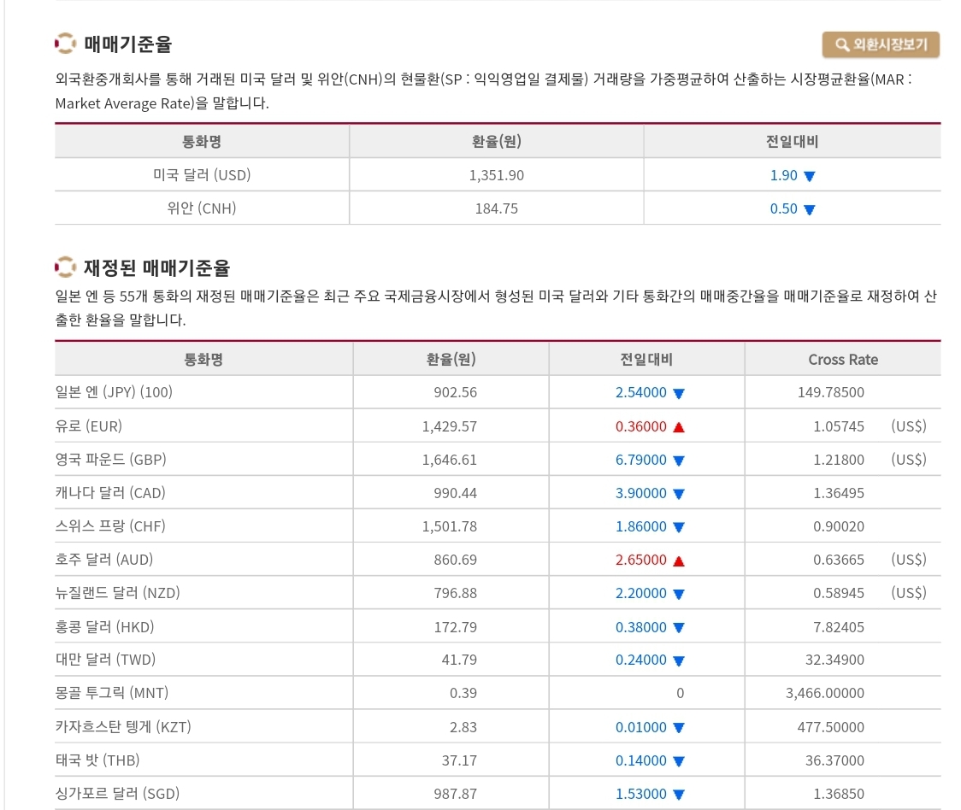Image resolution: width=961 pixels, height=810 pixels.
Task: Click the JPY rate value 902.56
Action: tap(455, 392)
